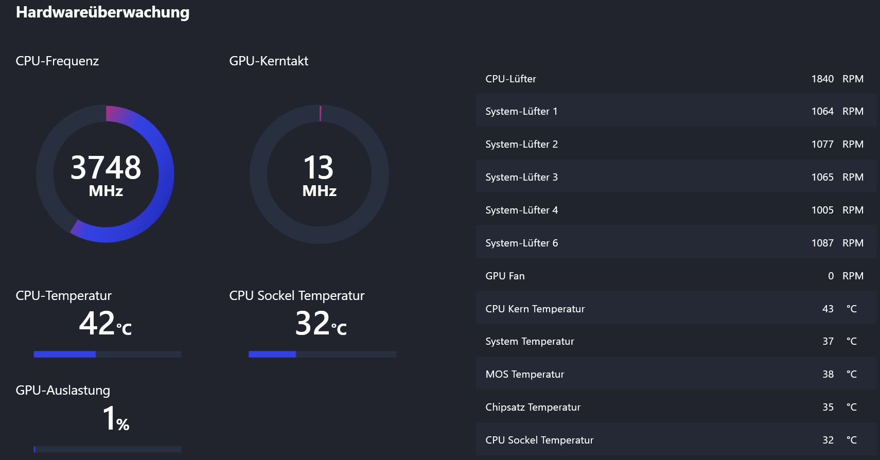Screen dimensions: 880x460
Task: Select the System-Lüfter 6 row
Action: pyautogui.click(x=676, y=242)
